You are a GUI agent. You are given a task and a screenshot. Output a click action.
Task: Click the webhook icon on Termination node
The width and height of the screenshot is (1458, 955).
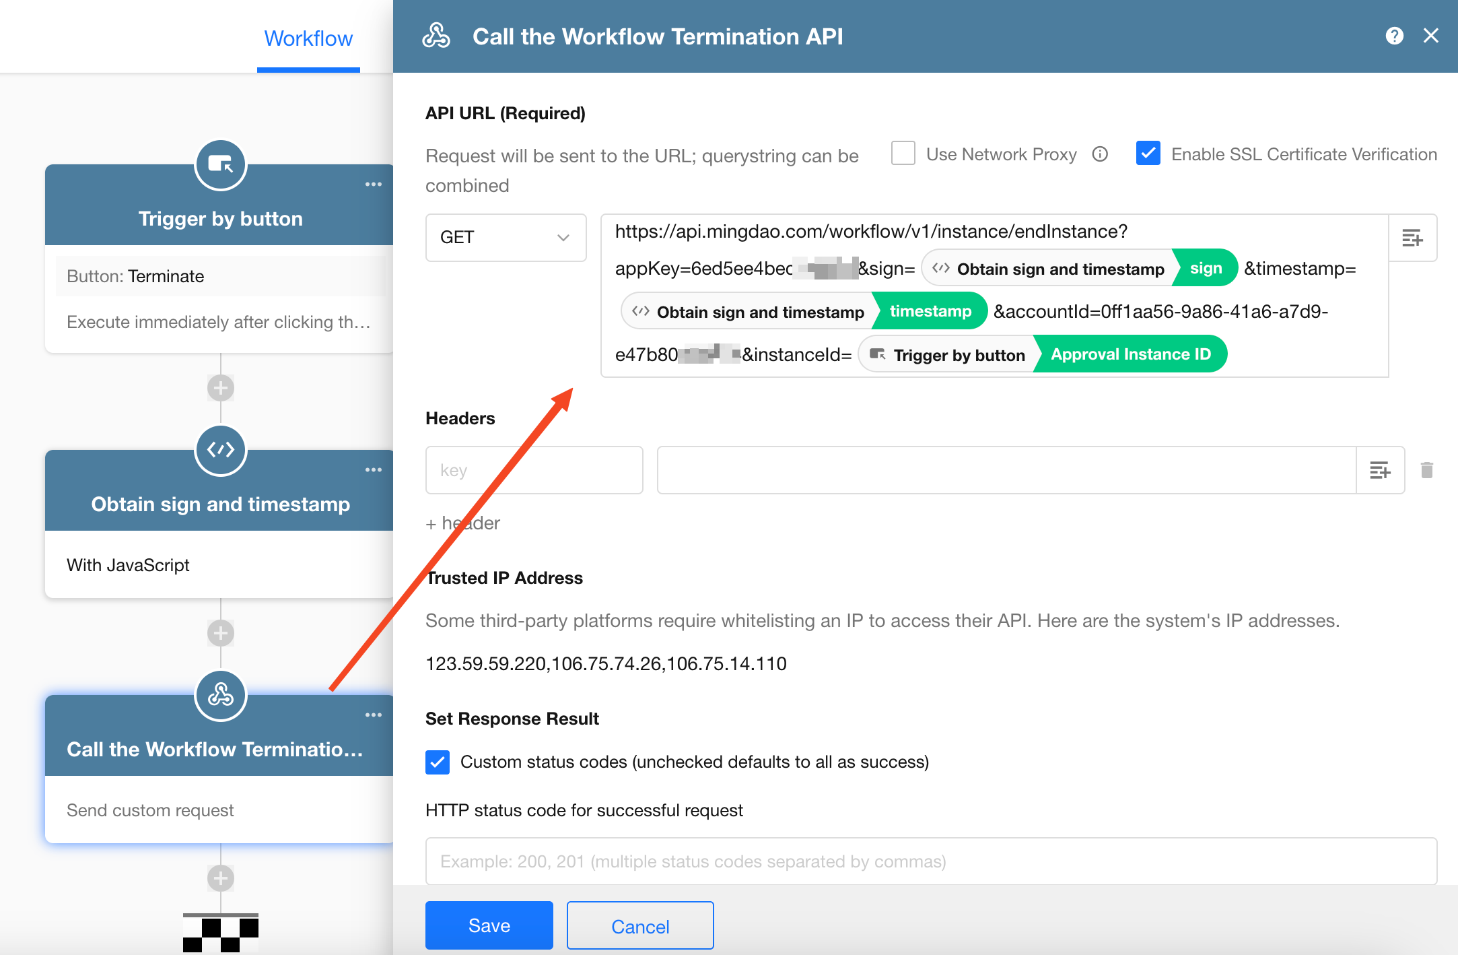tap(221, 695)
